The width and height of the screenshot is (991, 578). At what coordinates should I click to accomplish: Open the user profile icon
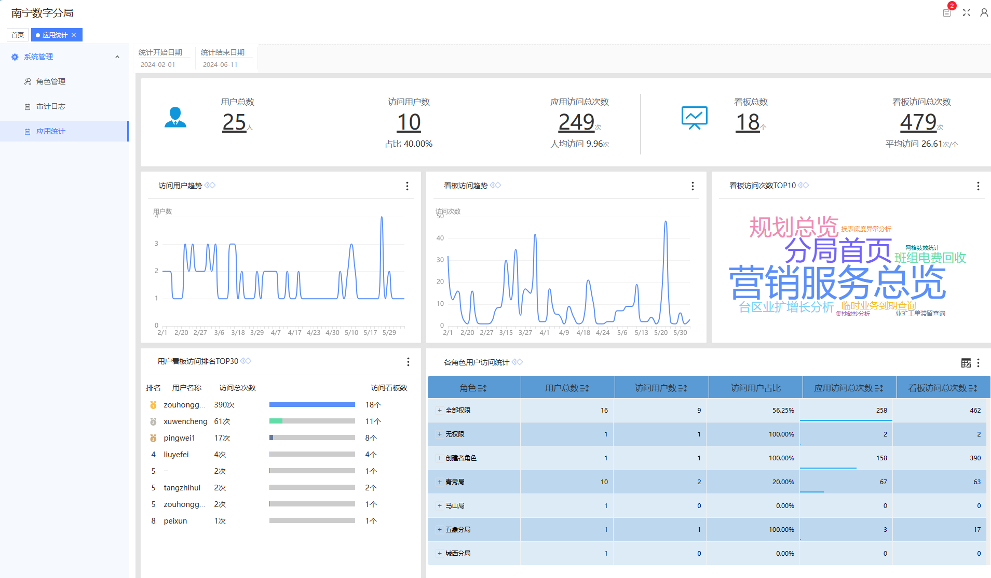(x=984, y=12)
